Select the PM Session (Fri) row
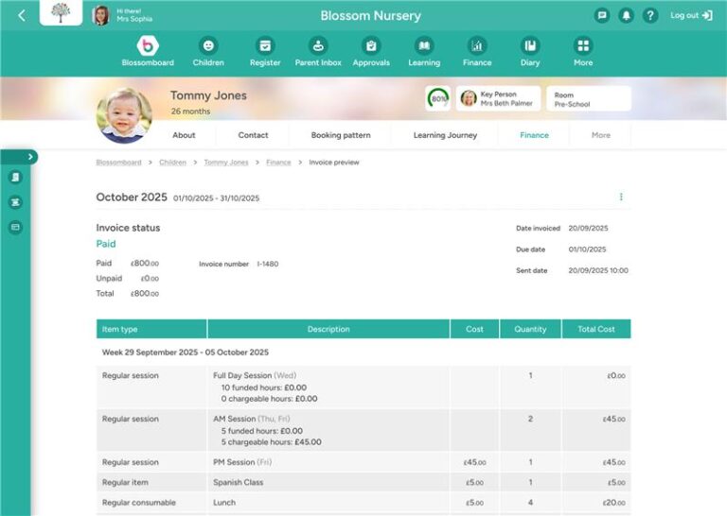Viewport: 727px width, 516px height. [x=363, y=462]
